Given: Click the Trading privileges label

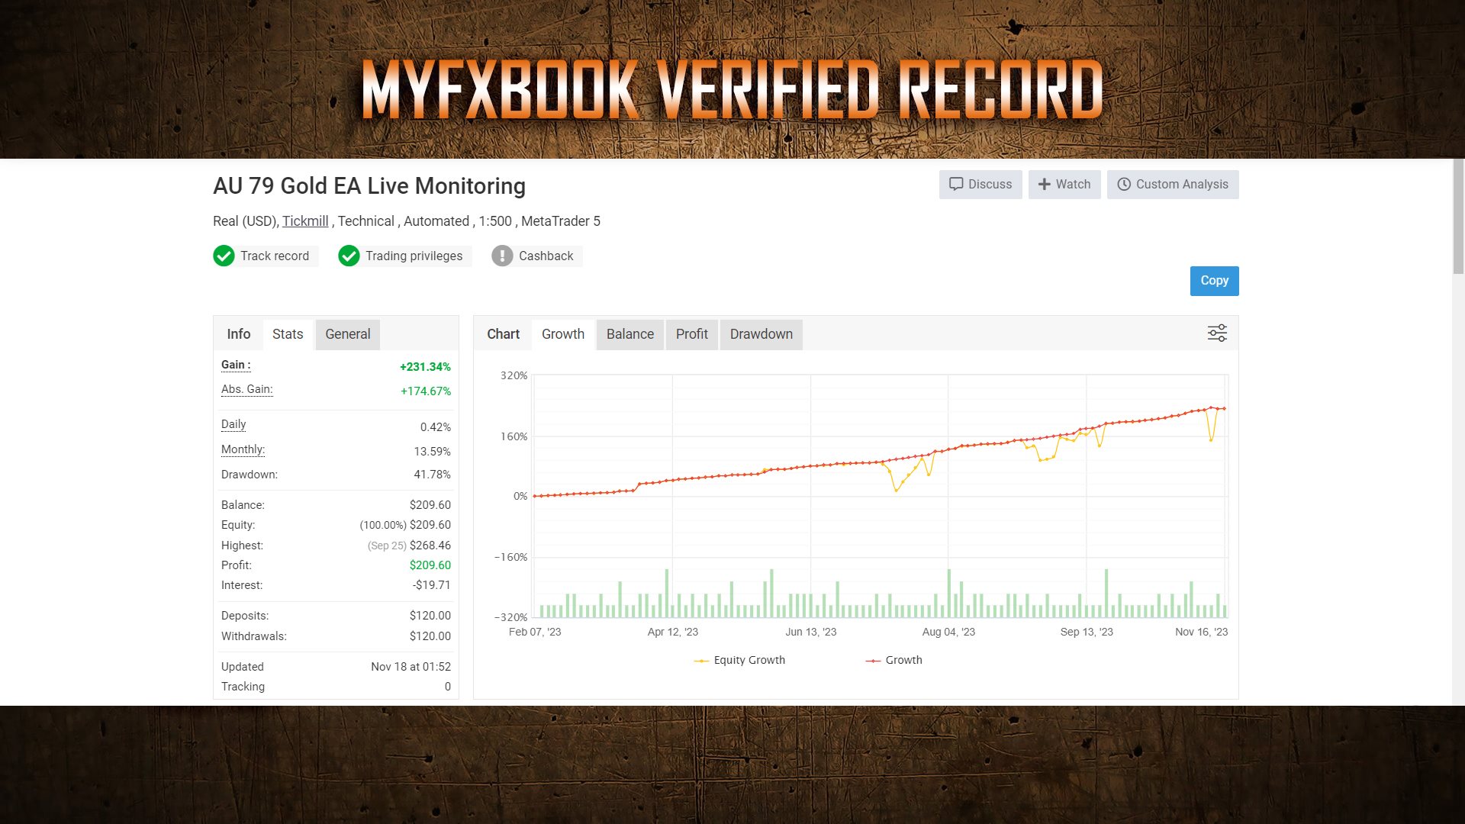Looking at the screenshot, I should [414, 256].
